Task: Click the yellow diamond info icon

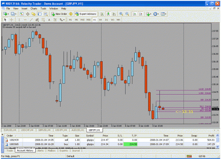Action: pos(71,14)
